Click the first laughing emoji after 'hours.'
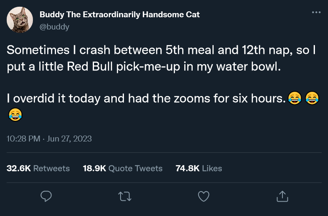The image size is (328, 216). [x=294, y=99]
